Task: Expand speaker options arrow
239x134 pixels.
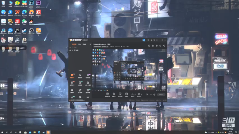Action: pyautogui.click(x=142, y=94)
